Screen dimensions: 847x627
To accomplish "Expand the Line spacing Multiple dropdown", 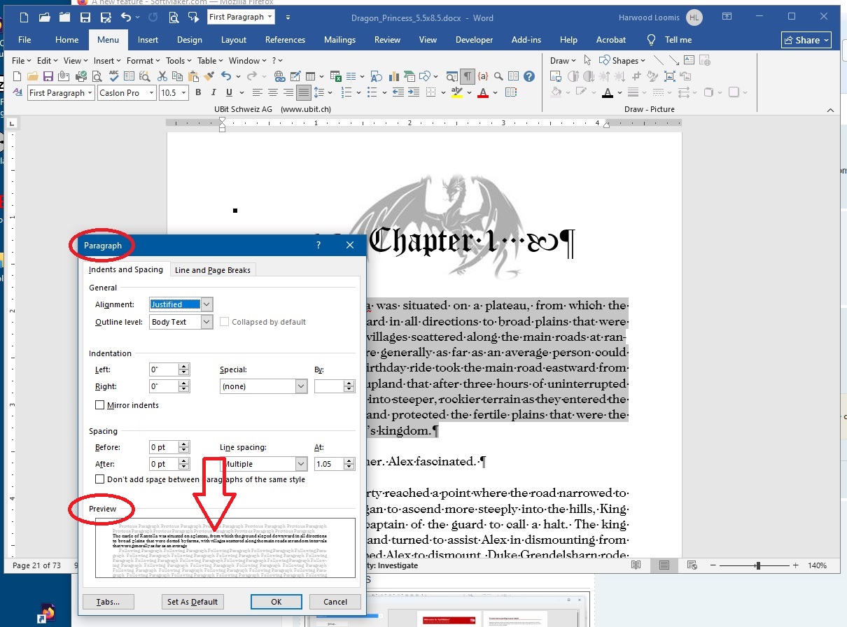I will (263, 464).
